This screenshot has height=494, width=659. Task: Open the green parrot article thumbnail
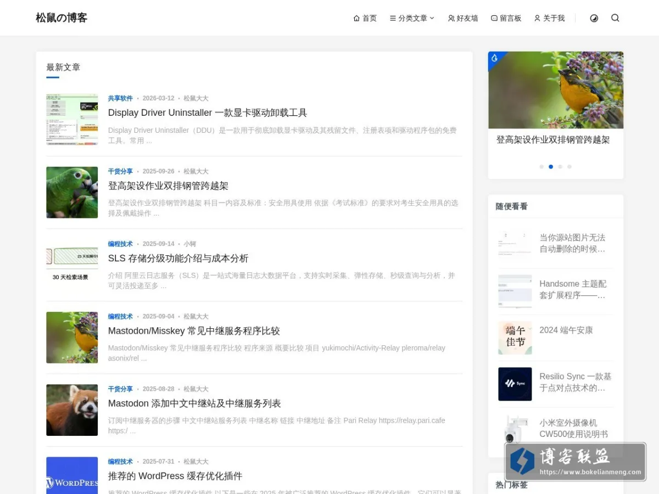[72, 193]
